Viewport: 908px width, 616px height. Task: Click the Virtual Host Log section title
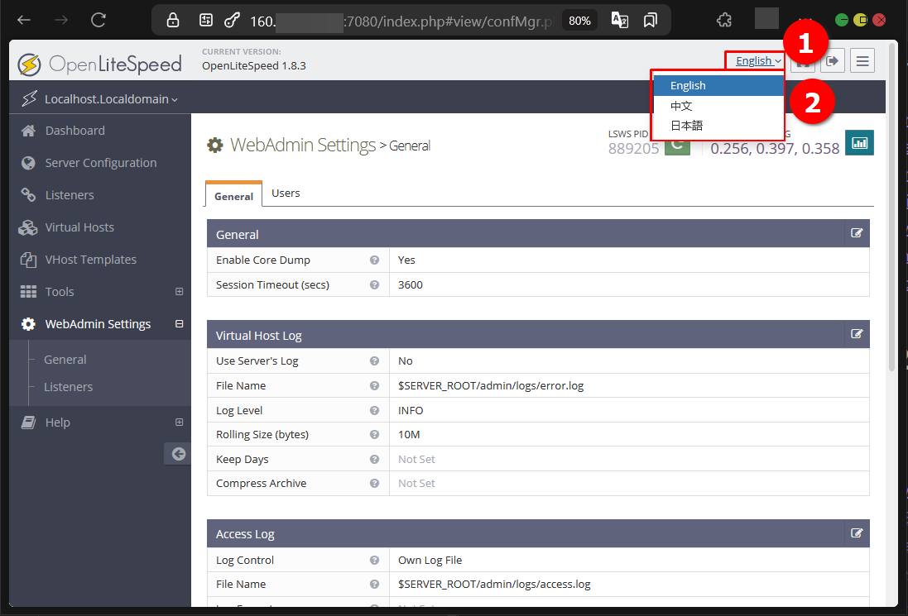tap(259, 336)
